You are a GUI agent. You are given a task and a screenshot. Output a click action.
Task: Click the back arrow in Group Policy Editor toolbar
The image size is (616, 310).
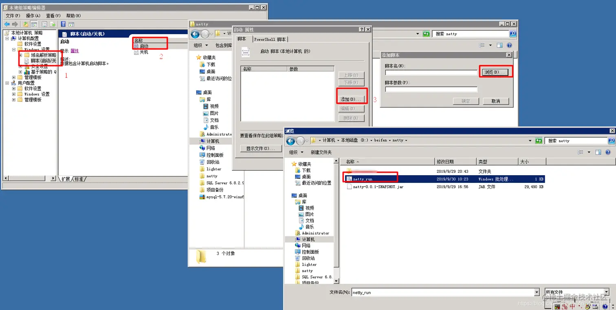pyautogui.click(x=7, y=24)
